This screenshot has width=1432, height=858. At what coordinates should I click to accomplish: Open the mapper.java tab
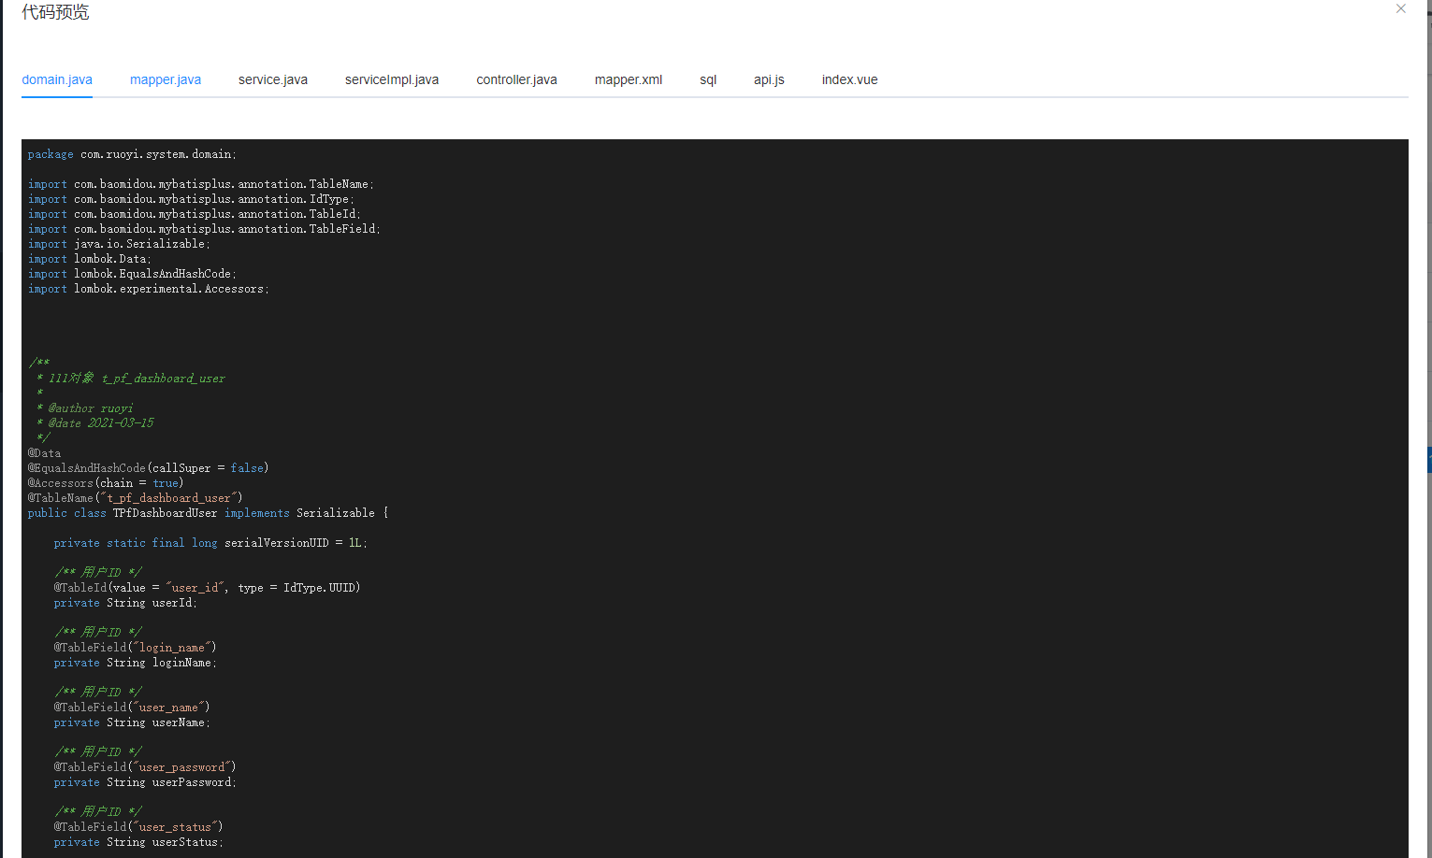point(166,79)
